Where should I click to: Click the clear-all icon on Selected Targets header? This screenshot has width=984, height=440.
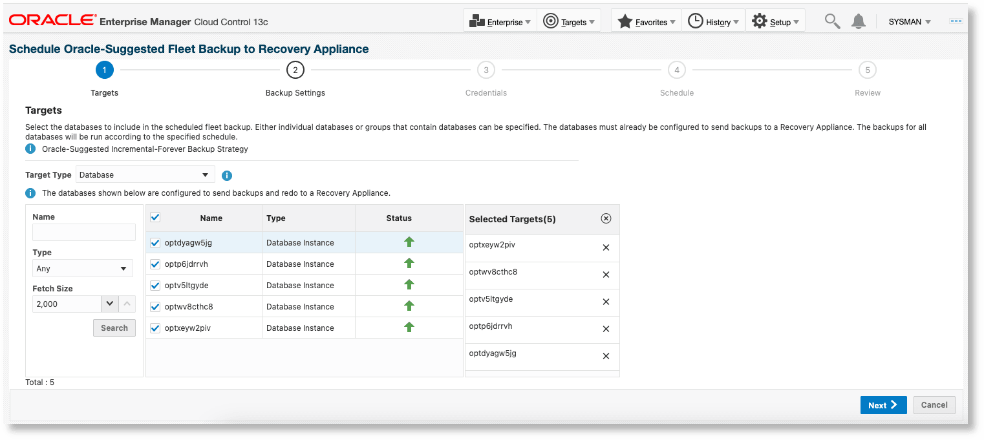606,218
